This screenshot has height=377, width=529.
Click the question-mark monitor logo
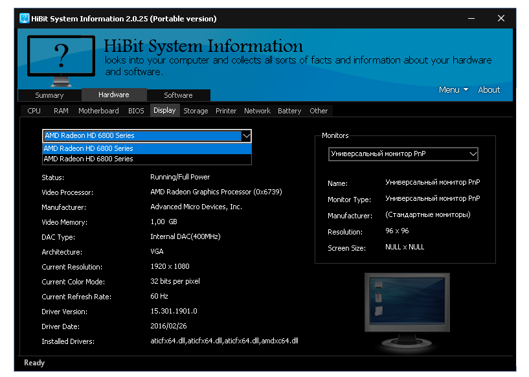click(61, 60)
